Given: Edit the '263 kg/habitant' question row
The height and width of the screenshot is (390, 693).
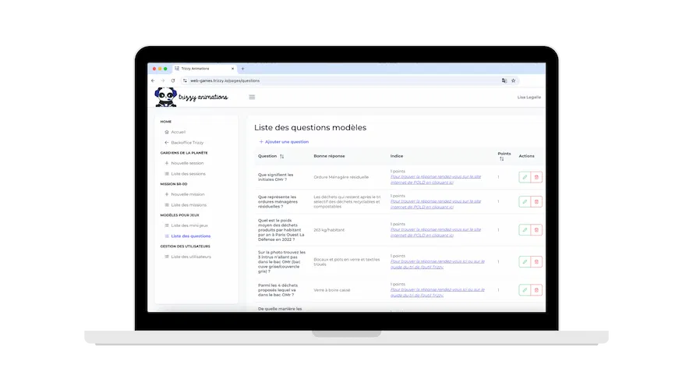Looking at the screenshot, I should [x=525, y=229].
